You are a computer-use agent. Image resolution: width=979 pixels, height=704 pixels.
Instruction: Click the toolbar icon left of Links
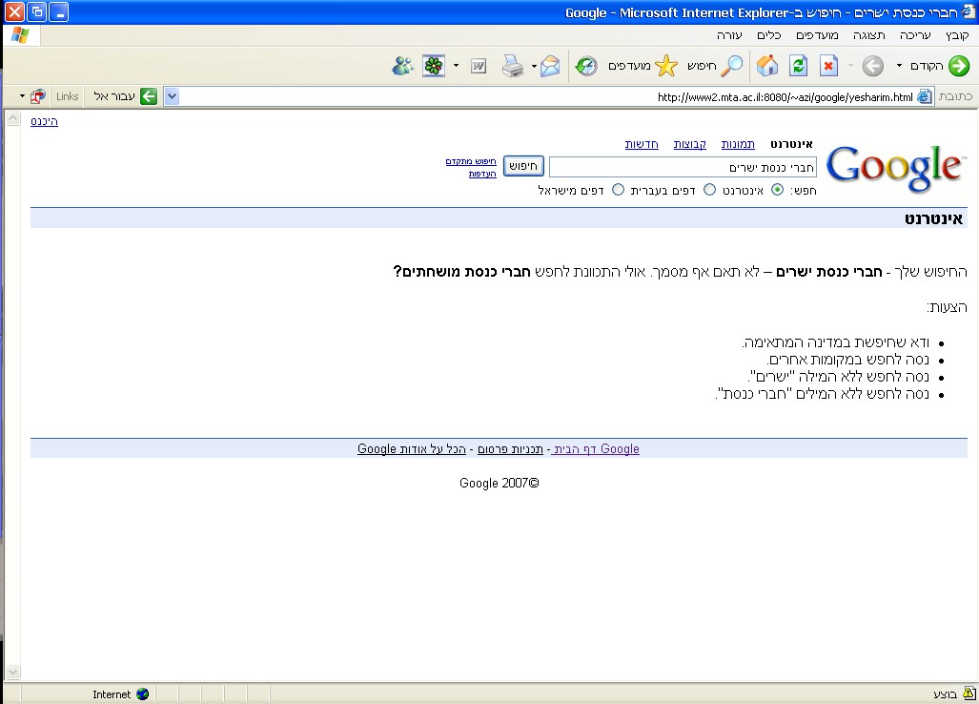point(38,96)
